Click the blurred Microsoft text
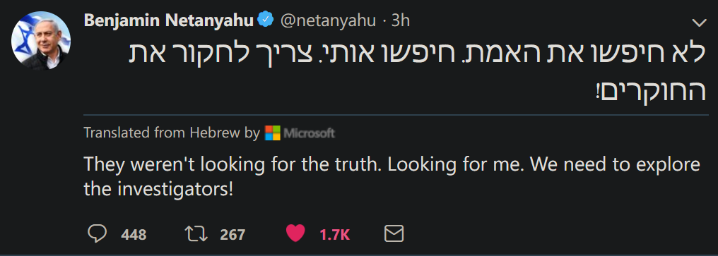718x256 pixels. click(309, 133)
